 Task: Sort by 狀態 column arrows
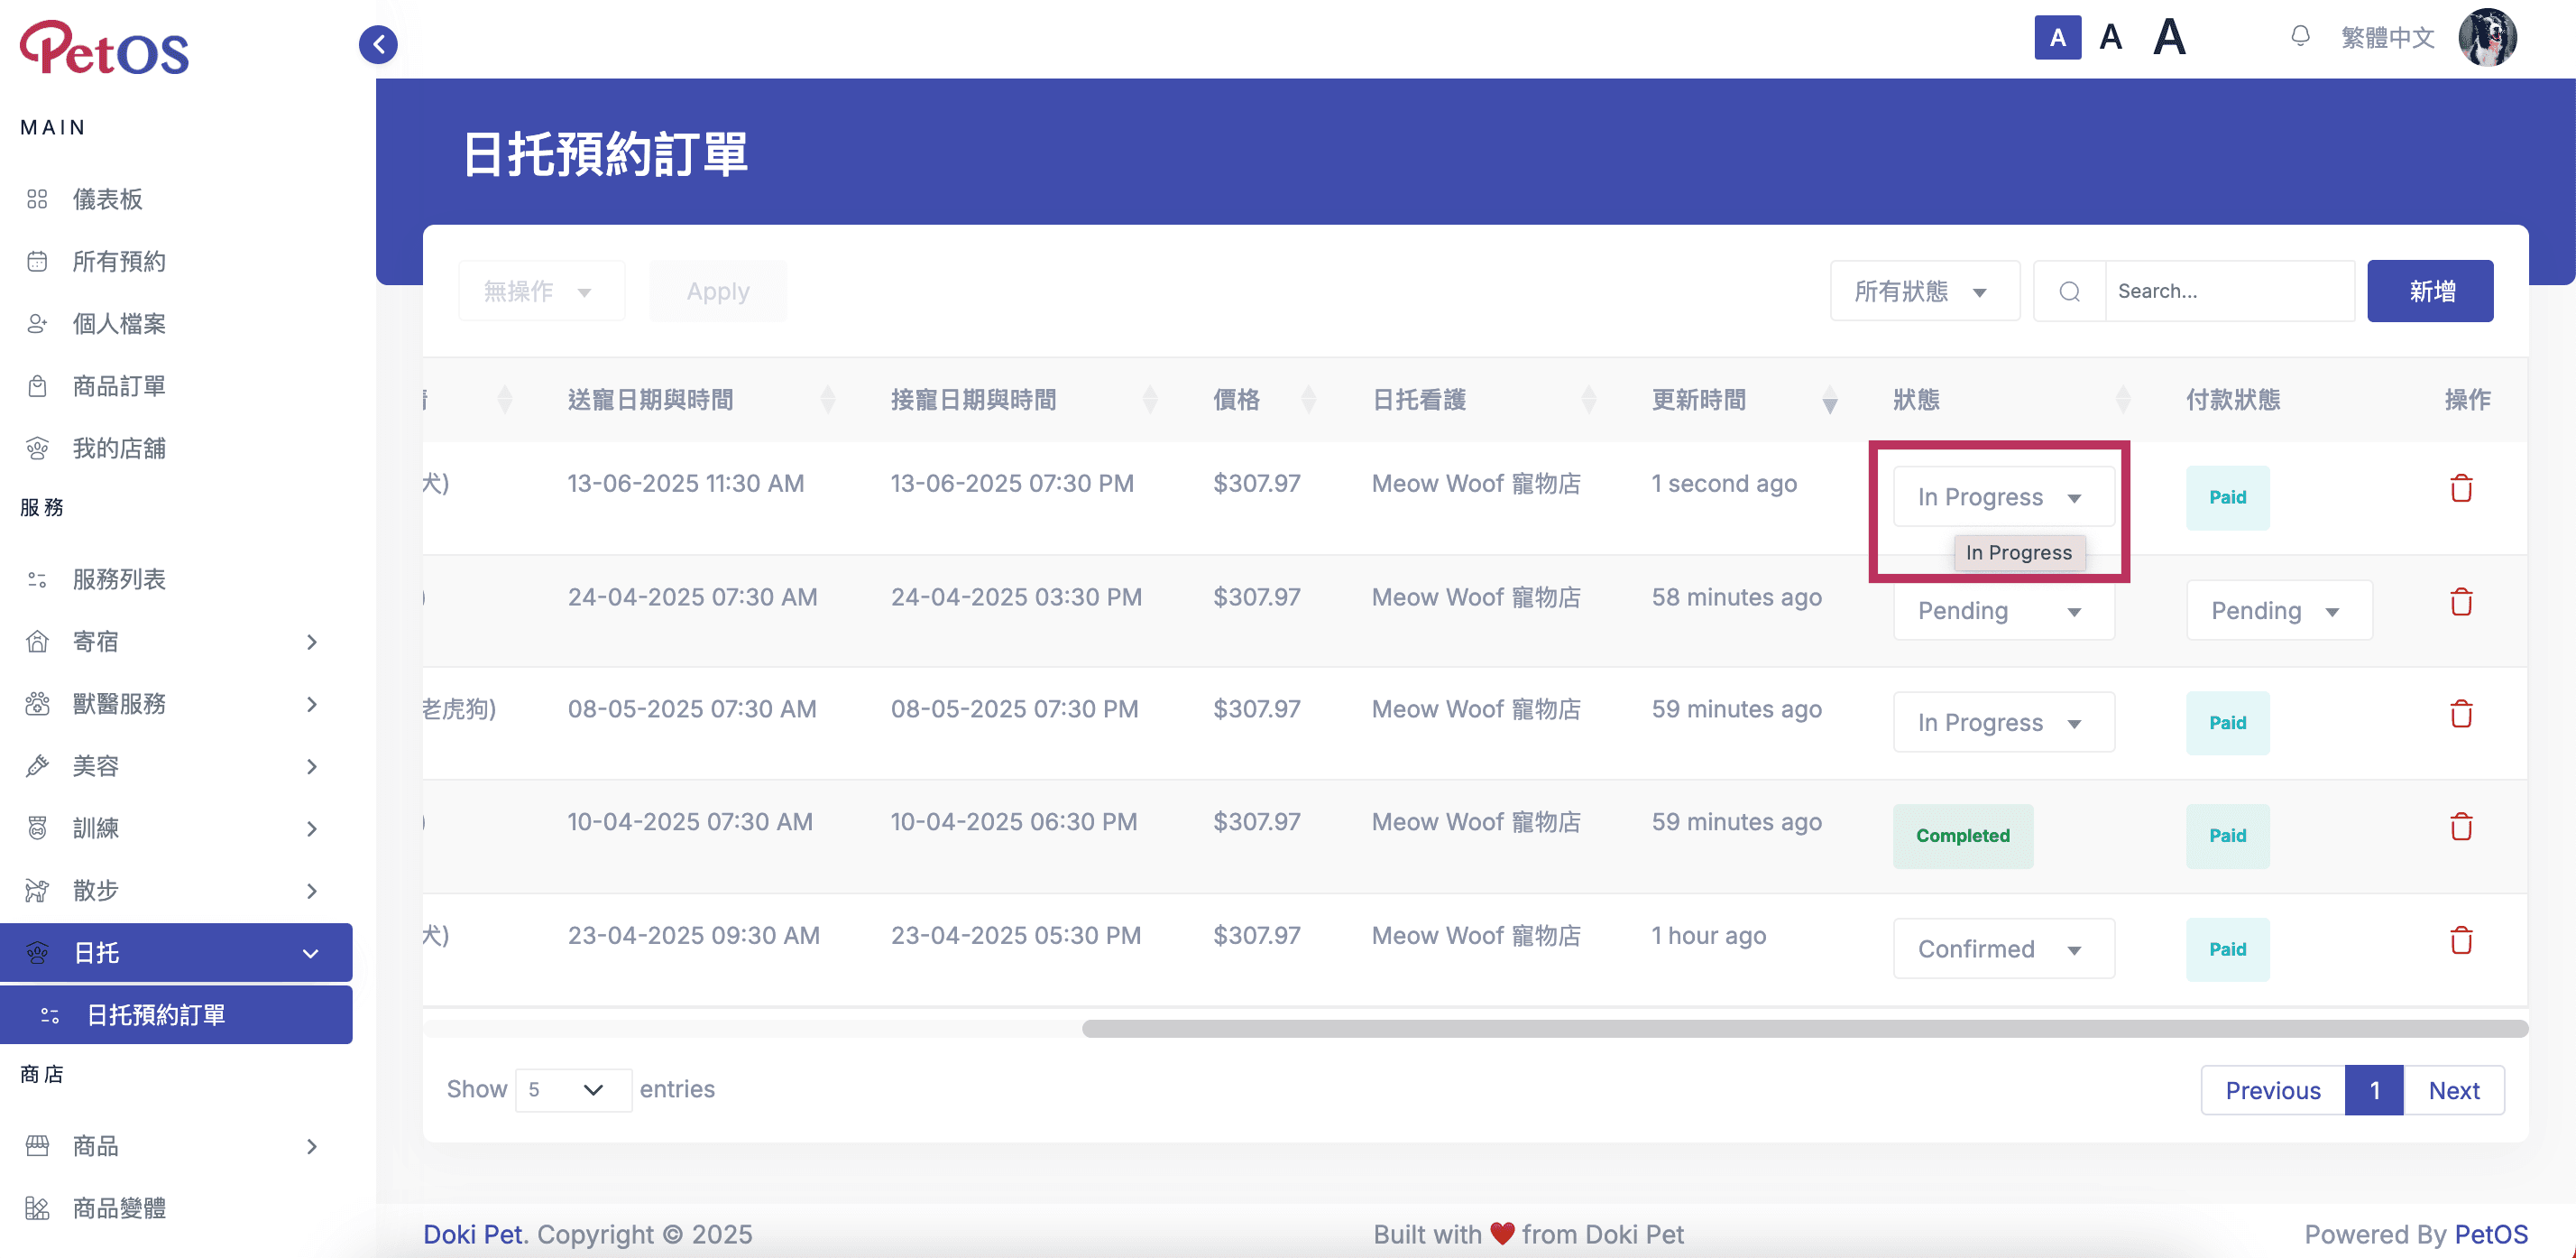tap(2123, 399)
